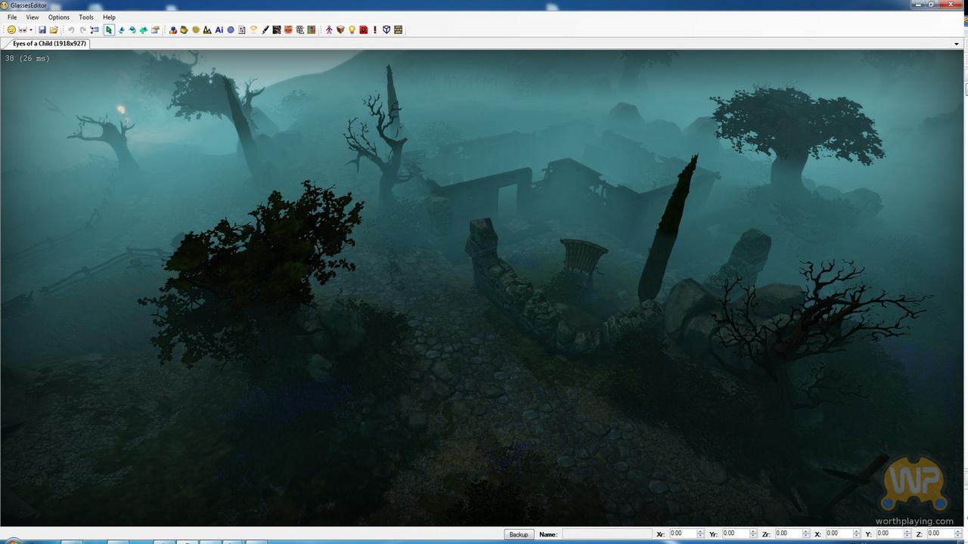Open the Options menu
This screenshot has height=544, width=968.
58,17
